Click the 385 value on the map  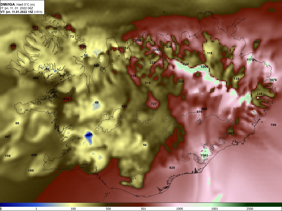click(231, 133)
